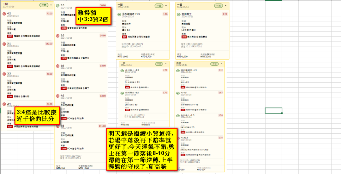Click the check icon beside 金州勇士 -2.5
The width and height of the screenshot is (341, 174).
[178, 115]
